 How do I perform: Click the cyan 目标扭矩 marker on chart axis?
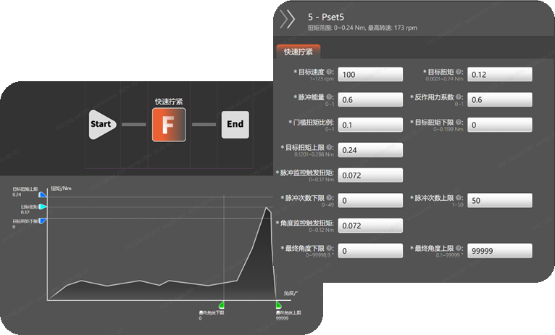tap(43, 207)
